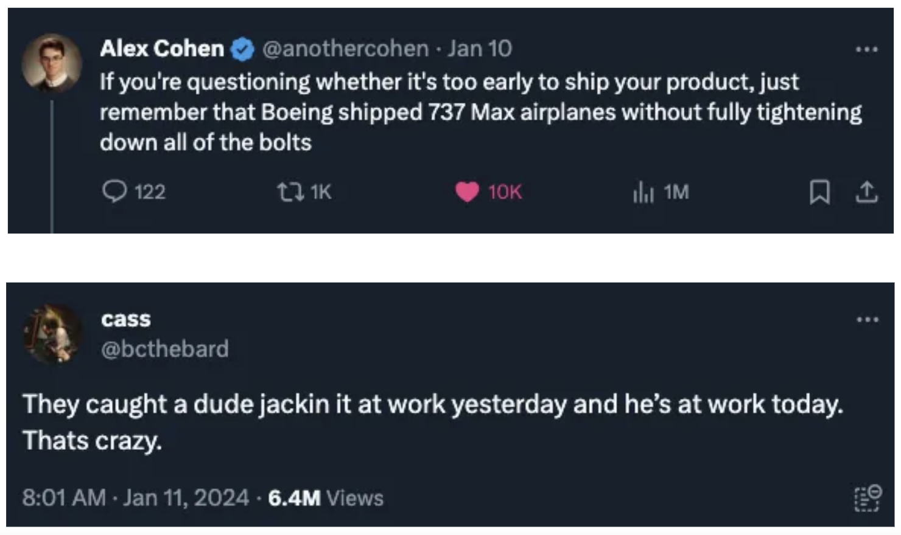Viewport: 901px width, 535px height.
Task: Open more options on Alex Cohen's tweet
Action: [866, 49]
